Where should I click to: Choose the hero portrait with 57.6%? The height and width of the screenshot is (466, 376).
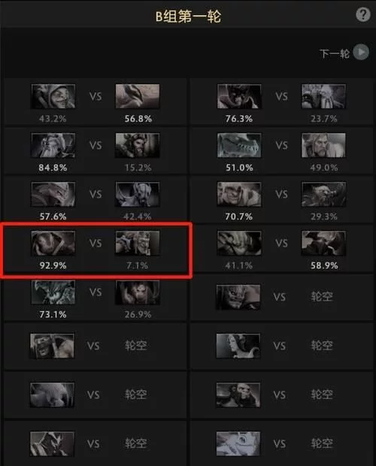click(x=53, y=195)
